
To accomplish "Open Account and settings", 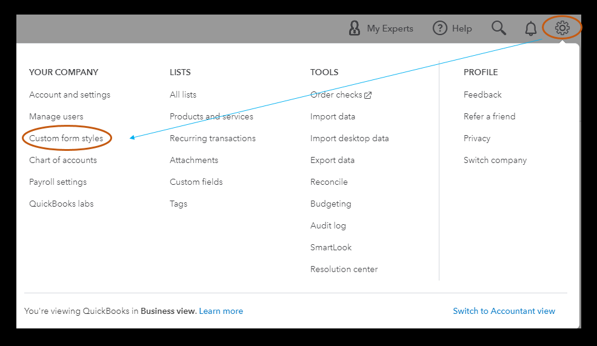I will point(70,95).
